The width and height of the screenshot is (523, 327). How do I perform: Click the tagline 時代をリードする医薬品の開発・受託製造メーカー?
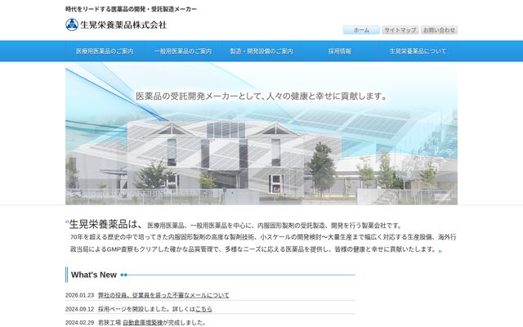(x=131, y=9)
